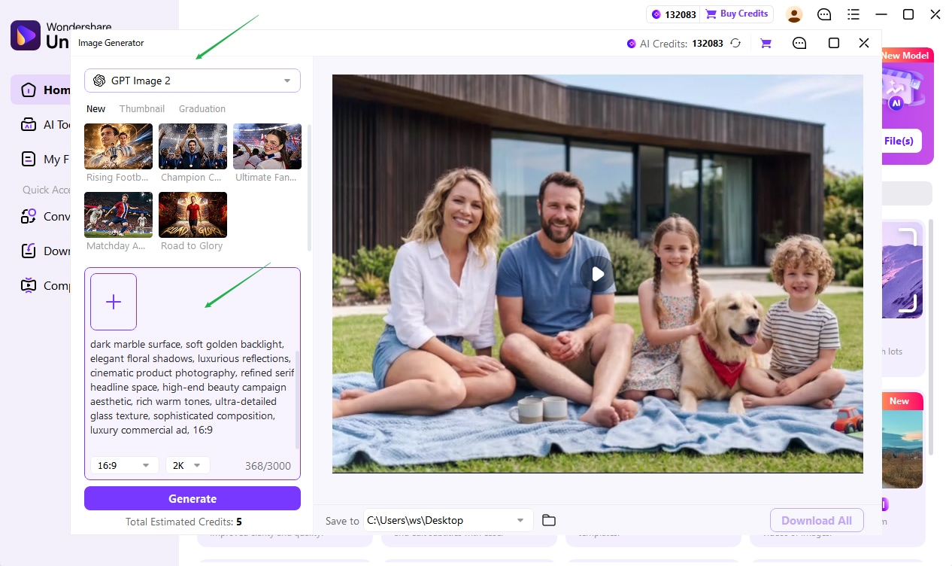952x566 pixels.
Task: Switch to the Graduation tab
Action: coord(202,108)
